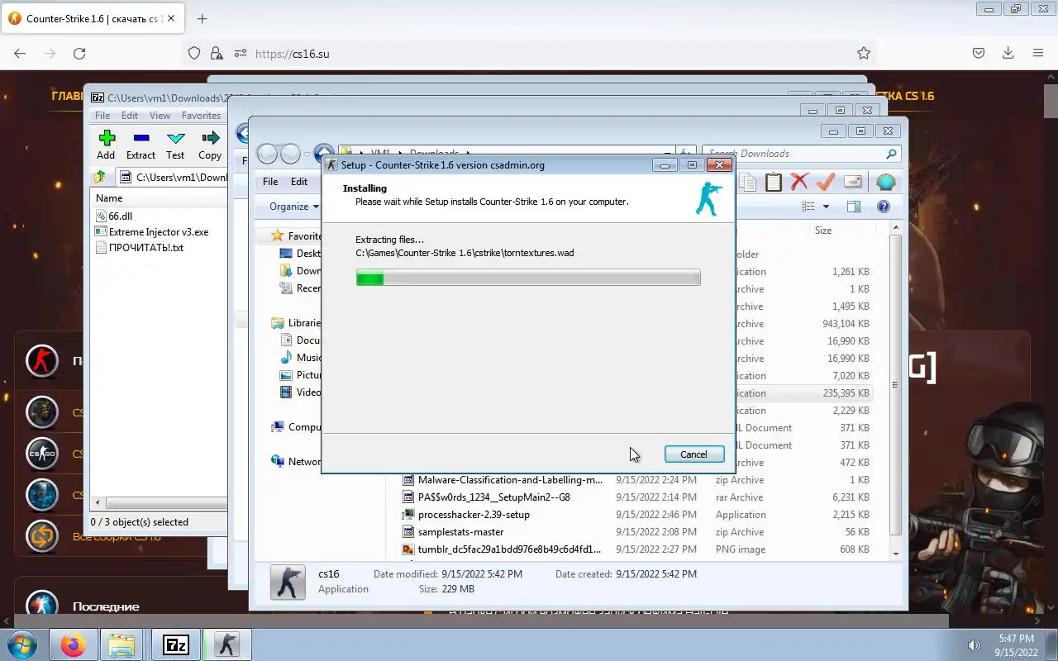1058x661 pixels.
Task: Cancel the Counter-Strike 1.6 installation
Action: [693, 454]
